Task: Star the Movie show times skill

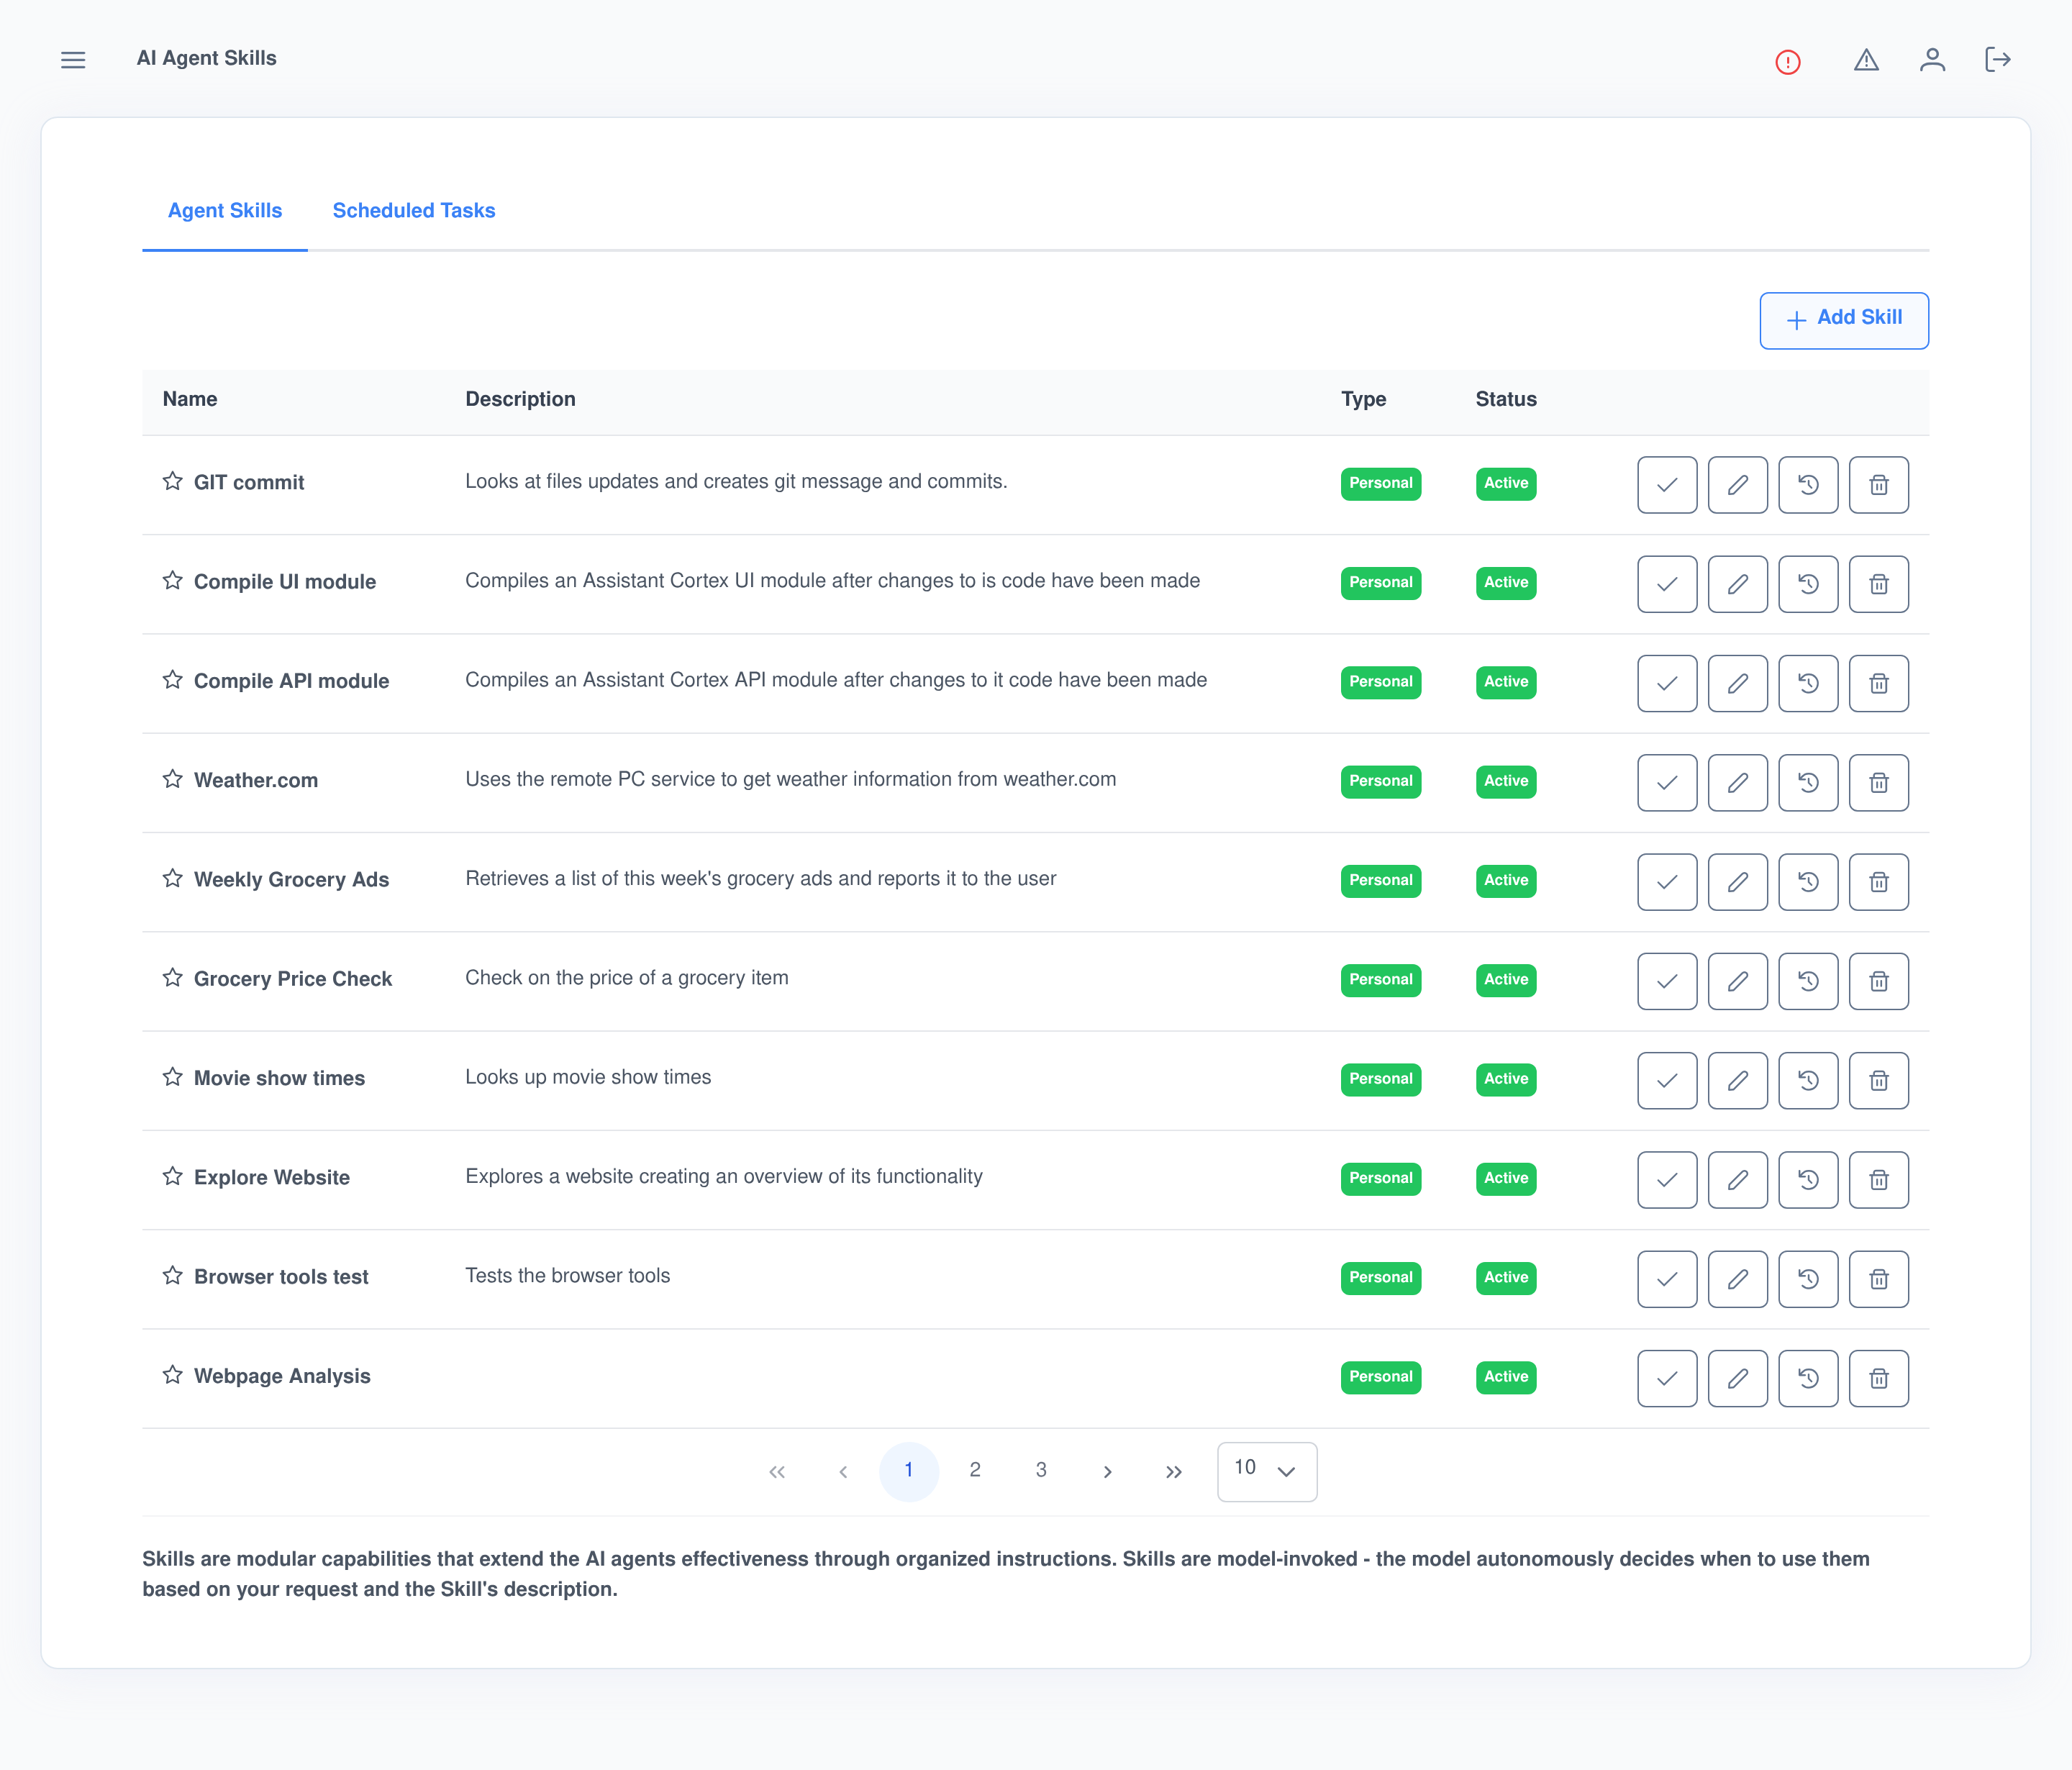Action: [x=173, y=1077]
